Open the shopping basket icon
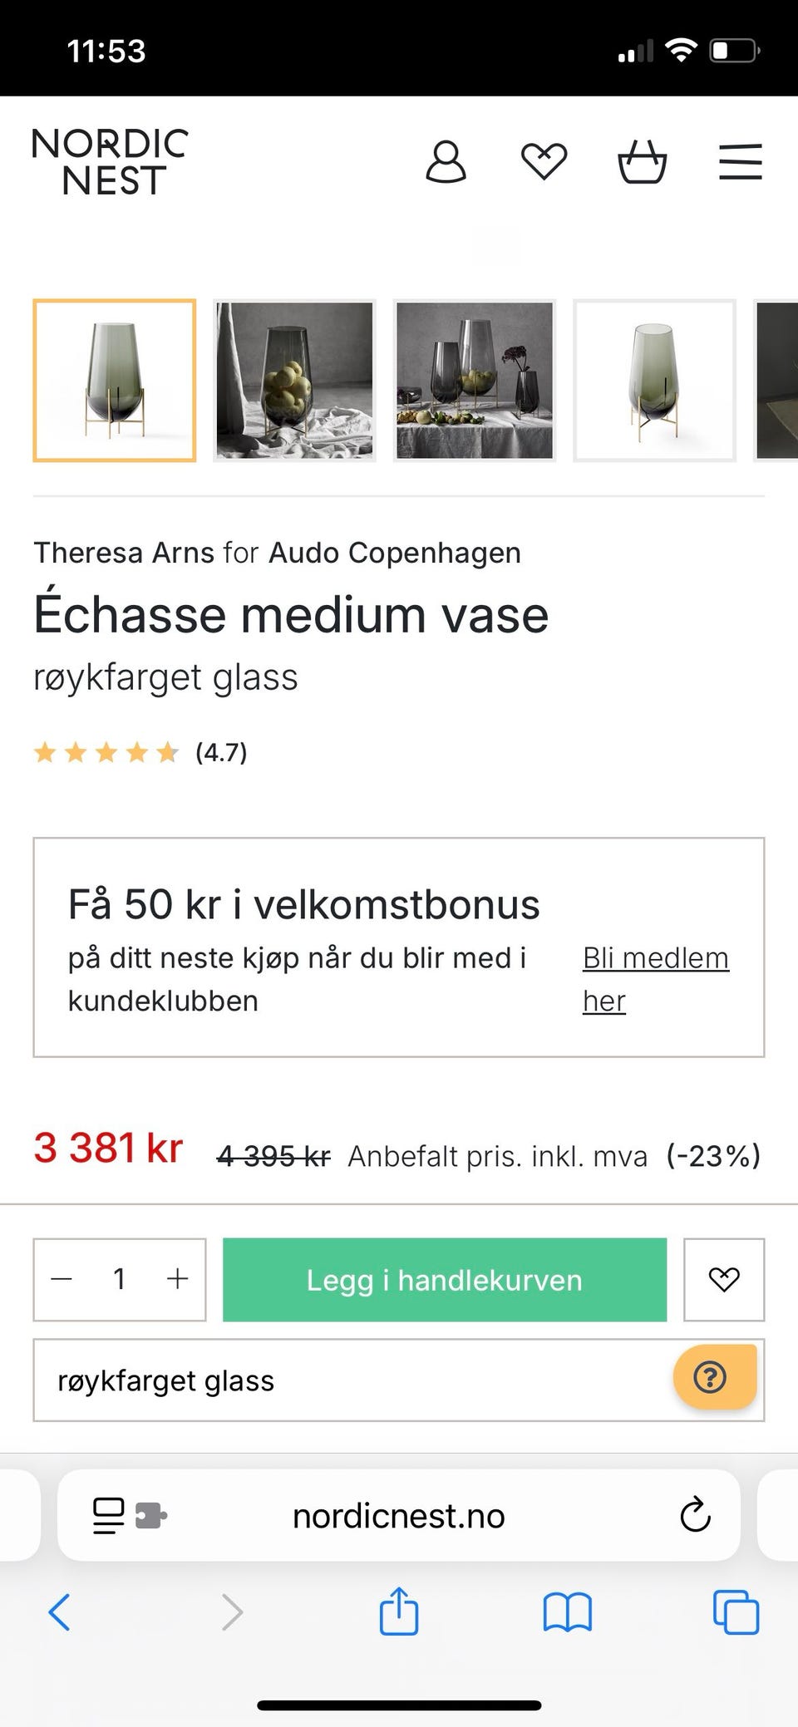798x1727 pixels. coord(642,161)
